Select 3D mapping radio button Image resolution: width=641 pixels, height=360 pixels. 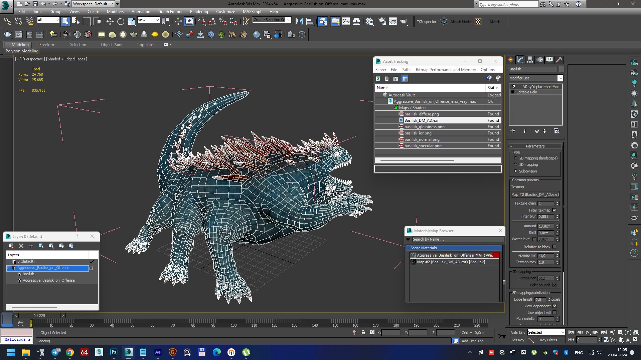515,164
